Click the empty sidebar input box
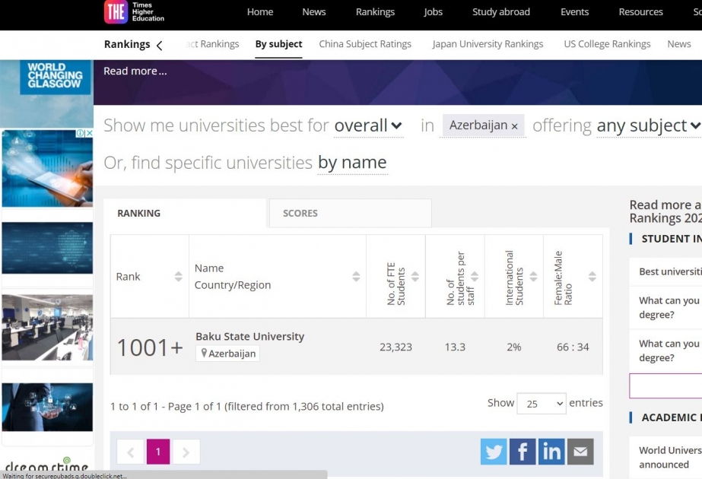 click(x=665, y=385)
